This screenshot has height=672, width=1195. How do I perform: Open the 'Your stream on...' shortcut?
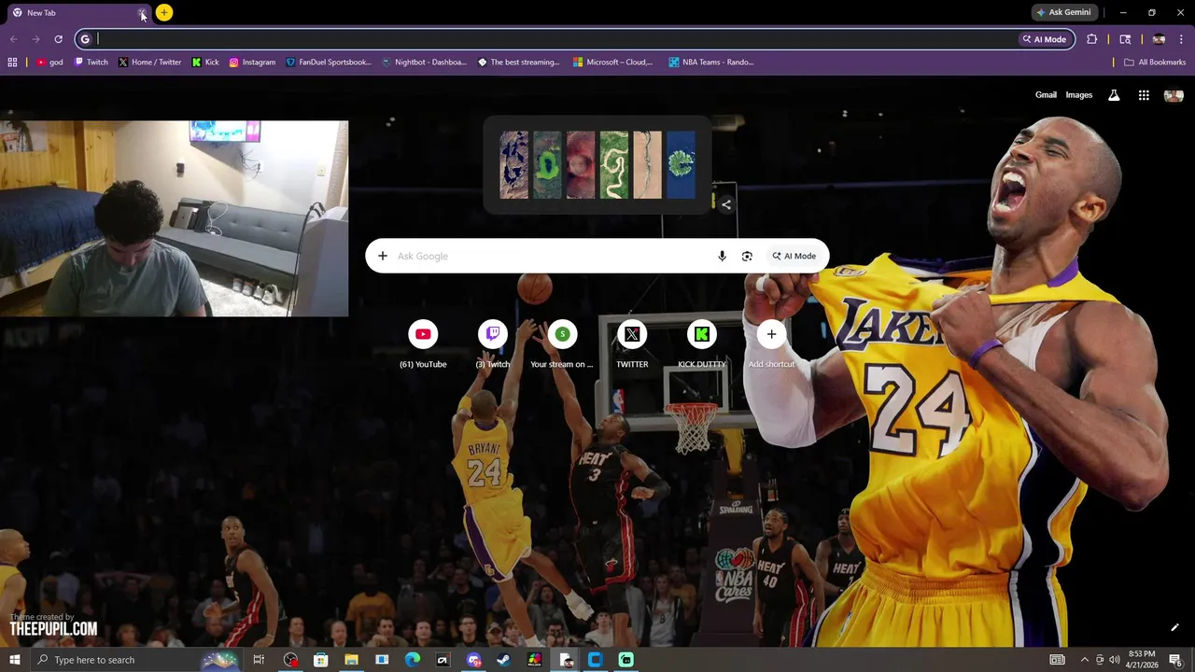(562, 343)
